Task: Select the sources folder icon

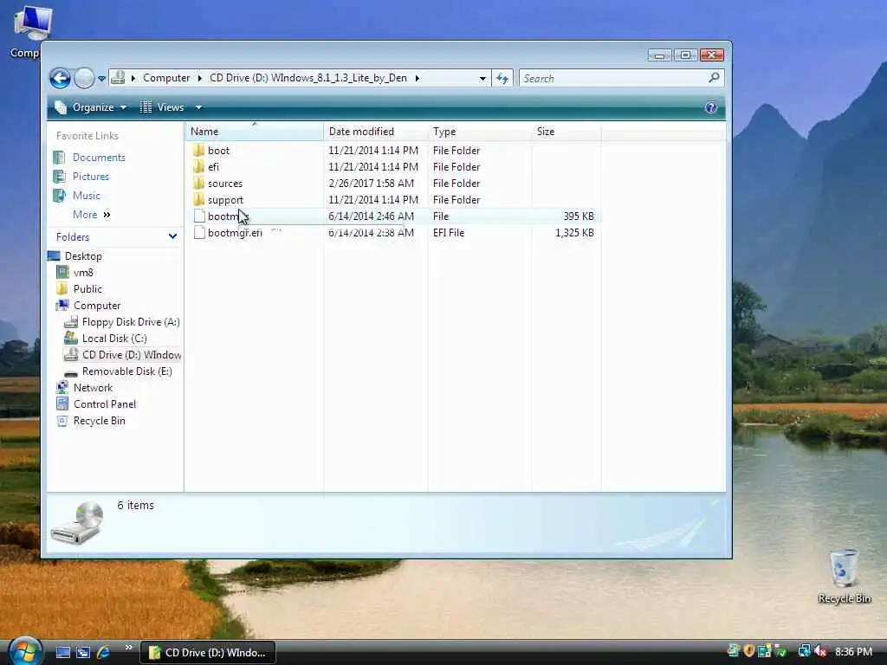Action: click(198, 184)
